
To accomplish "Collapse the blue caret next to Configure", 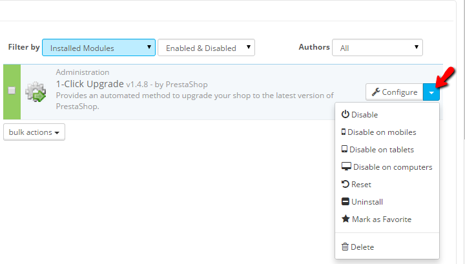I will (x=431, y=92).
